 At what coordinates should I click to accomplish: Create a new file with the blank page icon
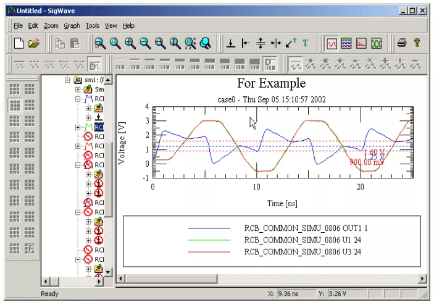click(x=19, y=43)
